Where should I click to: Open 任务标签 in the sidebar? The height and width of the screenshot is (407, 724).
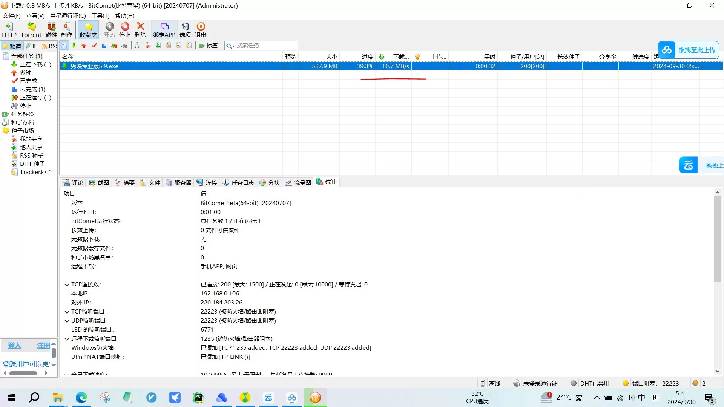23,114
